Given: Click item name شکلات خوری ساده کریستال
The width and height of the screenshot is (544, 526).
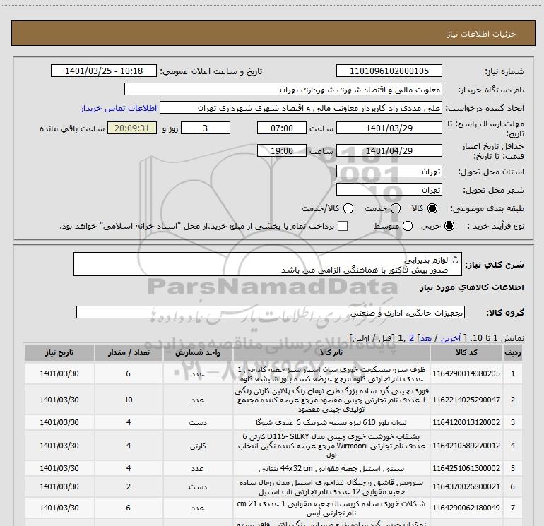Looking at the screenshot, I should [x=331, y=508].
